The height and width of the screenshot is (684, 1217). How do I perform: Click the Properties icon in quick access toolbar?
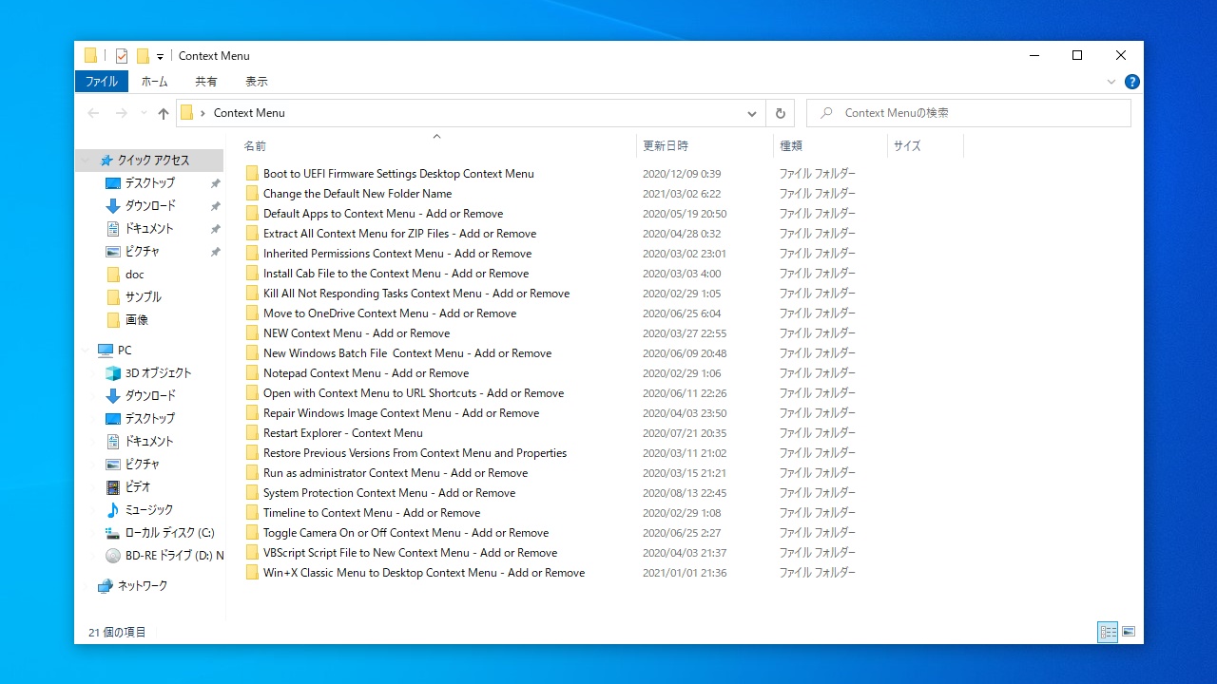tap(122, 56)
